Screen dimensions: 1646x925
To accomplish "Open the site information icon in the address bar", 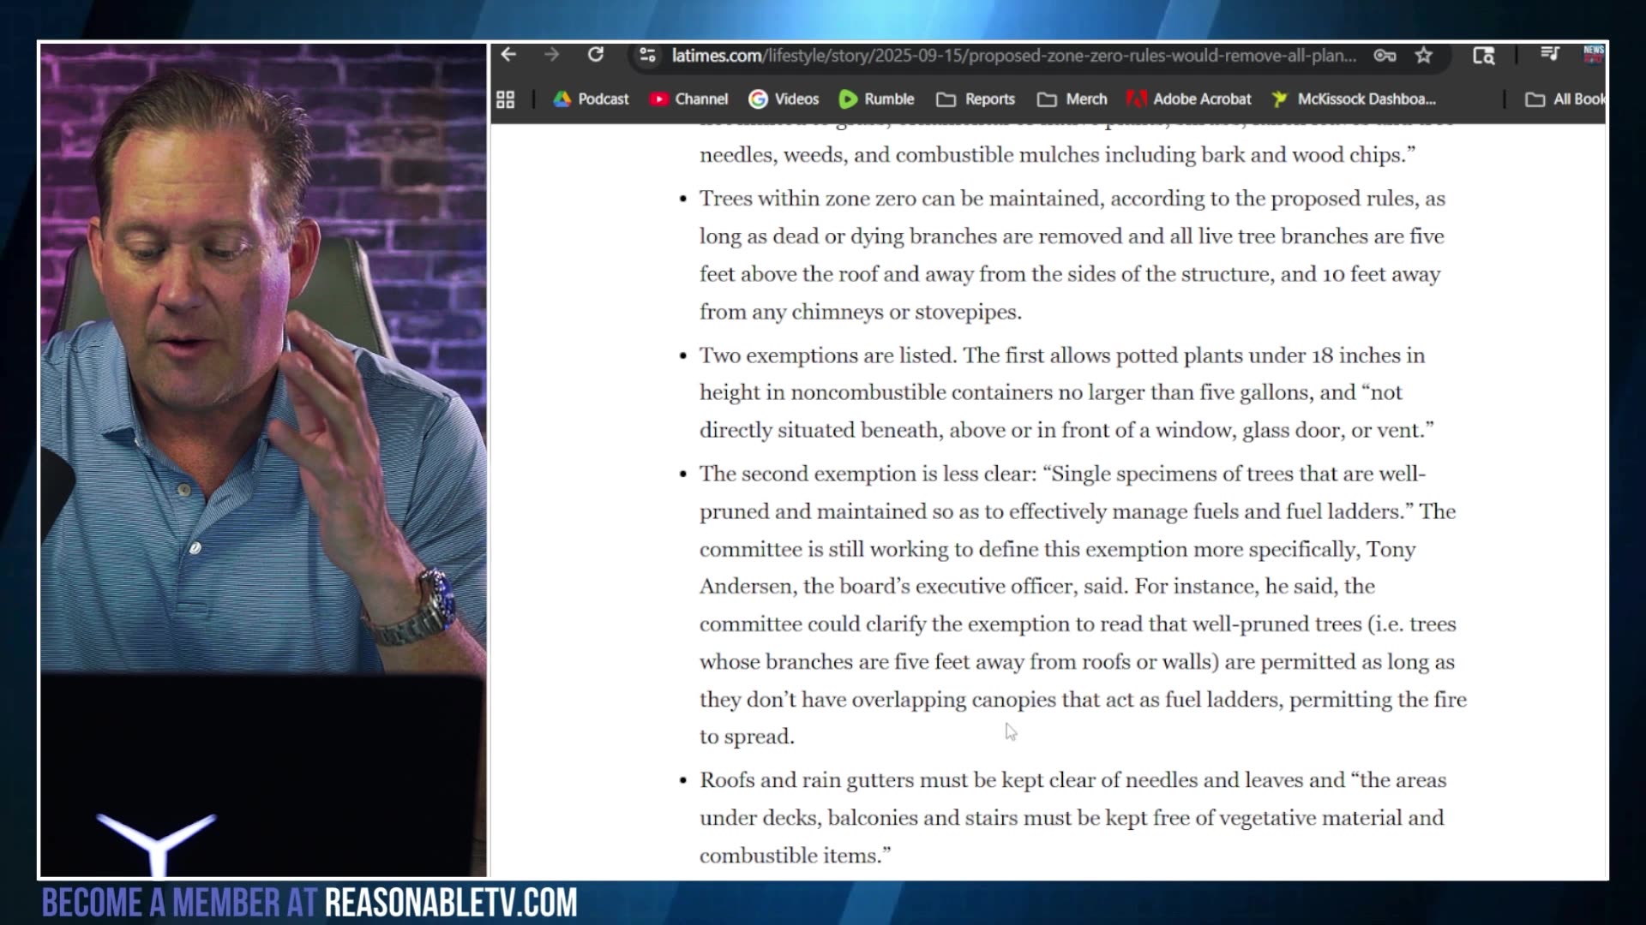I will coord(648,56).
